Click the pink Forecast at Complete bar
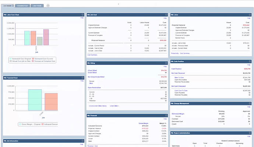Image resolution: width=254 pixels, height=147 pixels. (46, 37)
